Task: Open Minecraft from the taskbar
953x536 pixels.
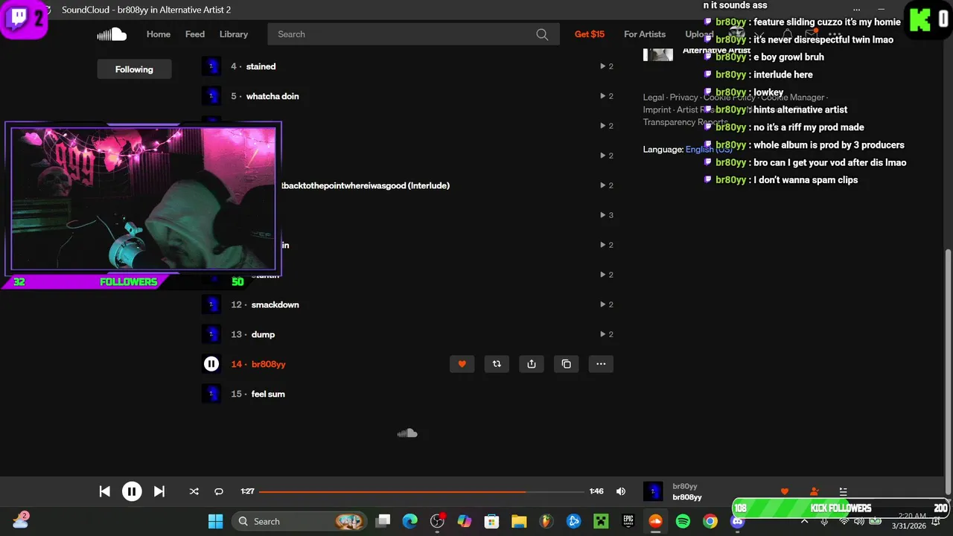Action: point(601,521)
